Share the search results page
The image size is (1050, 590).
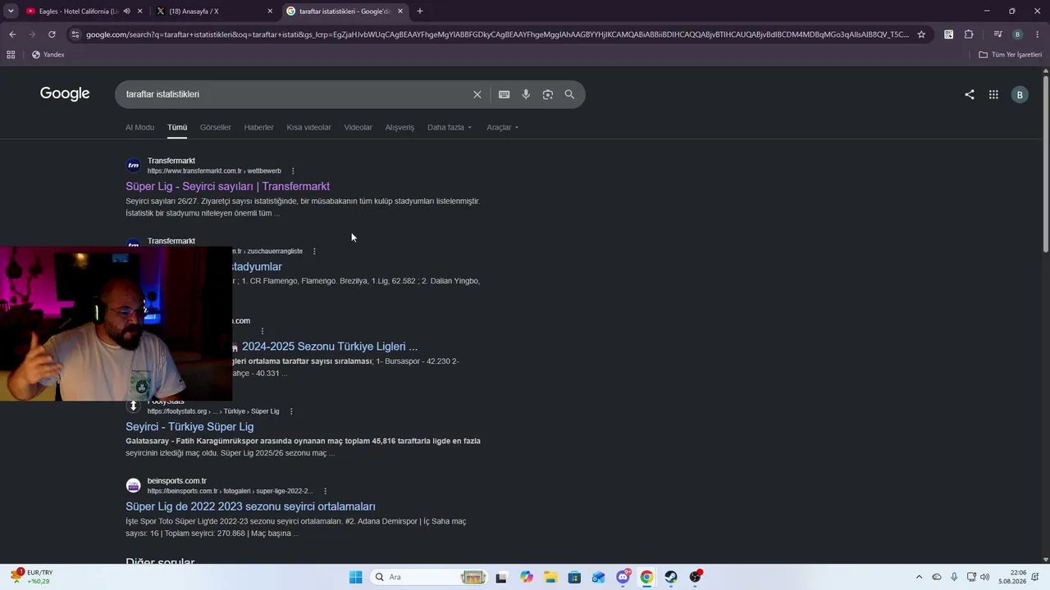pyautogui.click(x=970, y=94)
